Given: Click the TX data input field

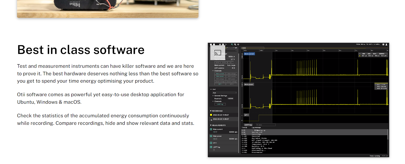Looking at the screenshot, I should tap(265, 125).
